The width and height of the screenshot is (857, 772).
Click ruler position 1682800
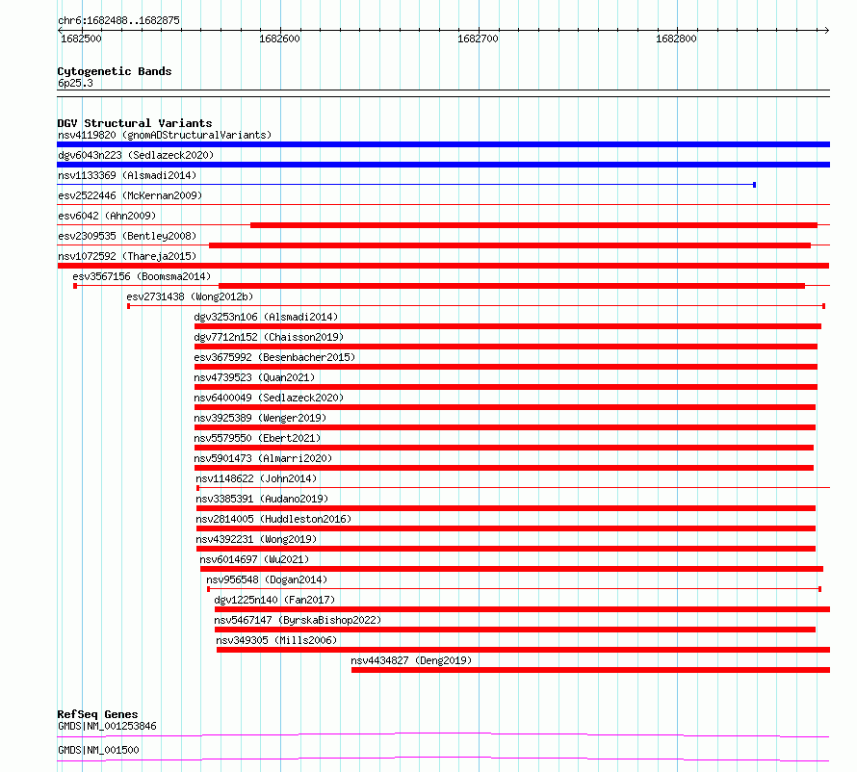tap(677, 39)
